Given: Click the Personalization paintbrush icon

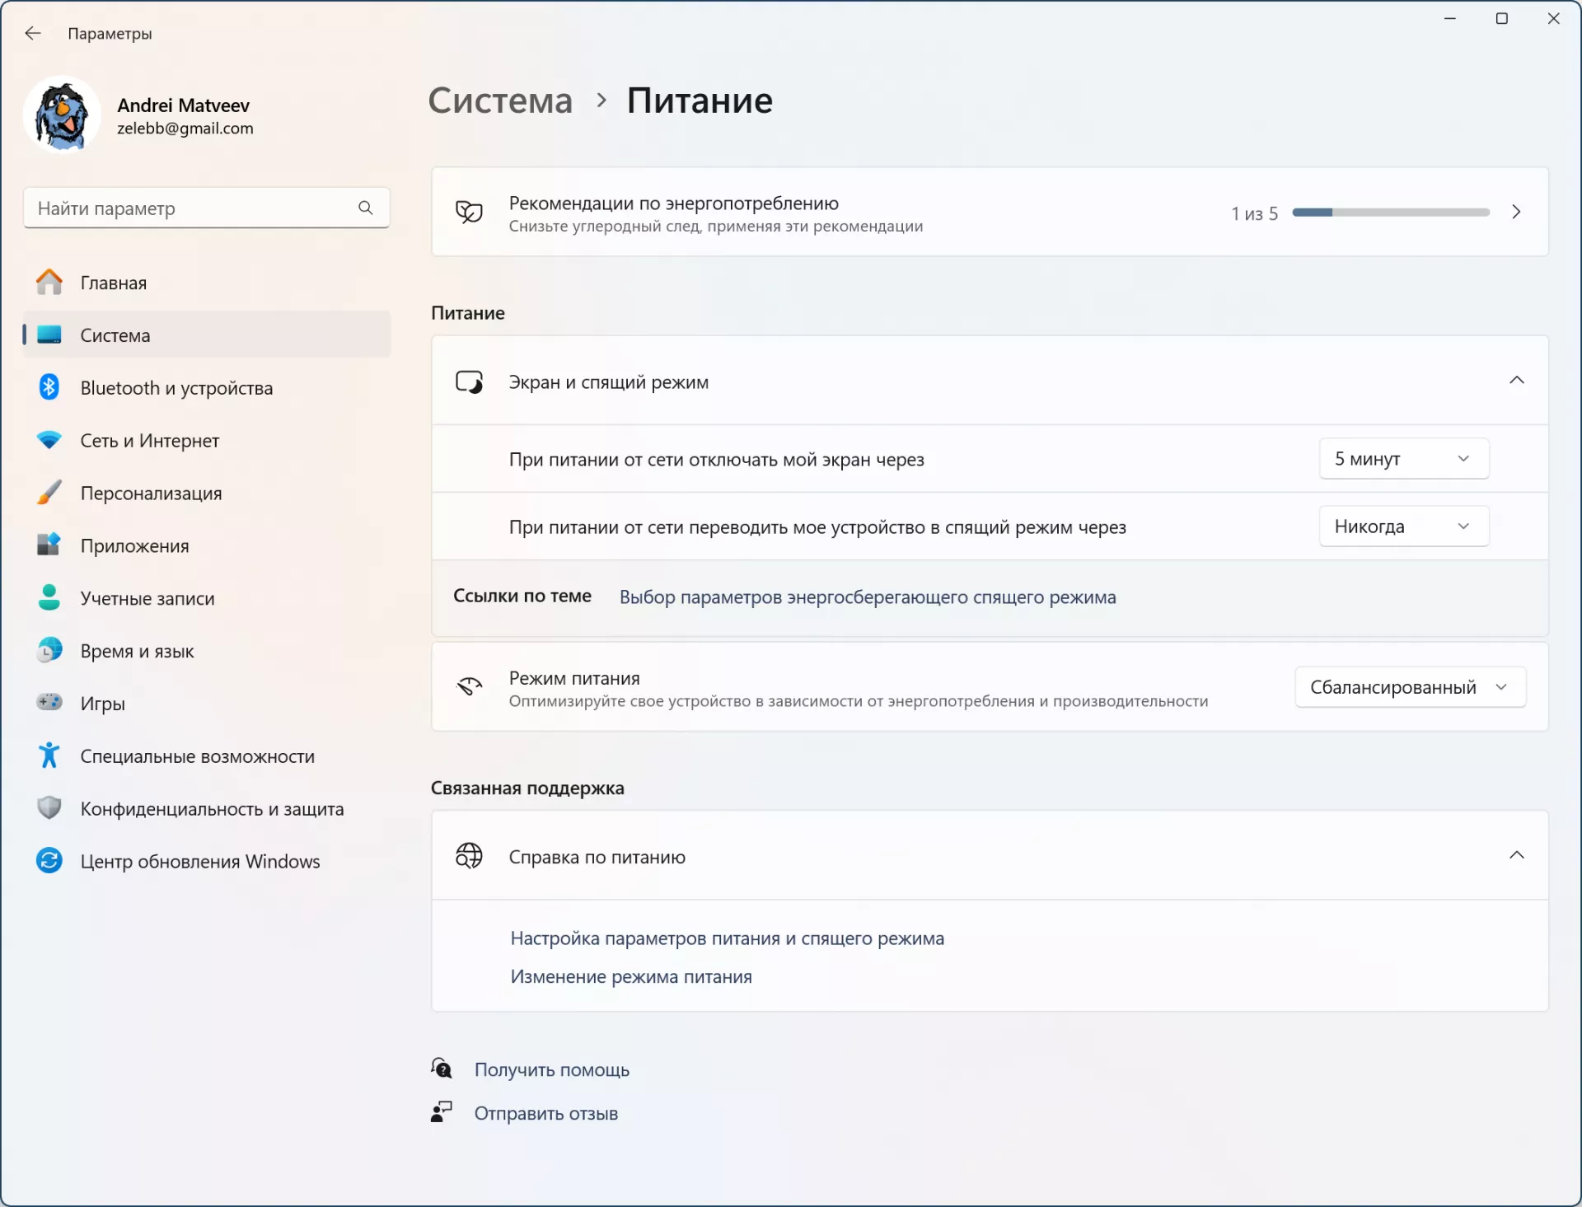Looking at the screenshot, I should click(x=49, y=493).
